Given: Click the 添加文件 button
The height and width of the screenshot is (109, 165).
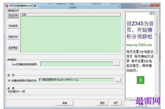Looking at the screenshot, I should tap(13, 16).
